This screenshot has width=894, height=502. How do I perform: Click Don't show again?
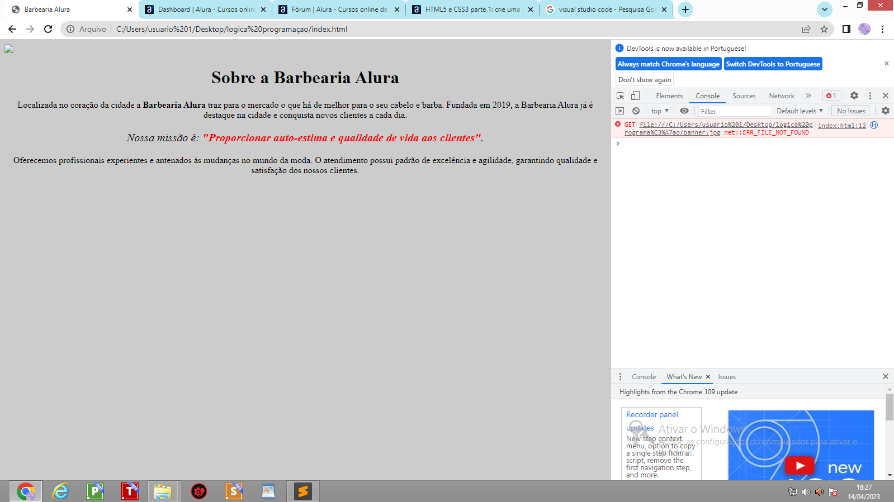(x=644, y=80)
